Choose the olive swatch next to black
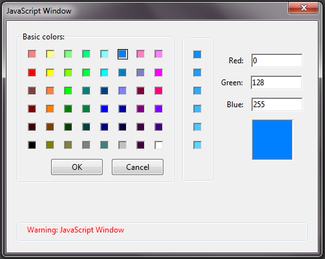The height and width of the screenshot is (259, 325). click(x=50, y=145)
